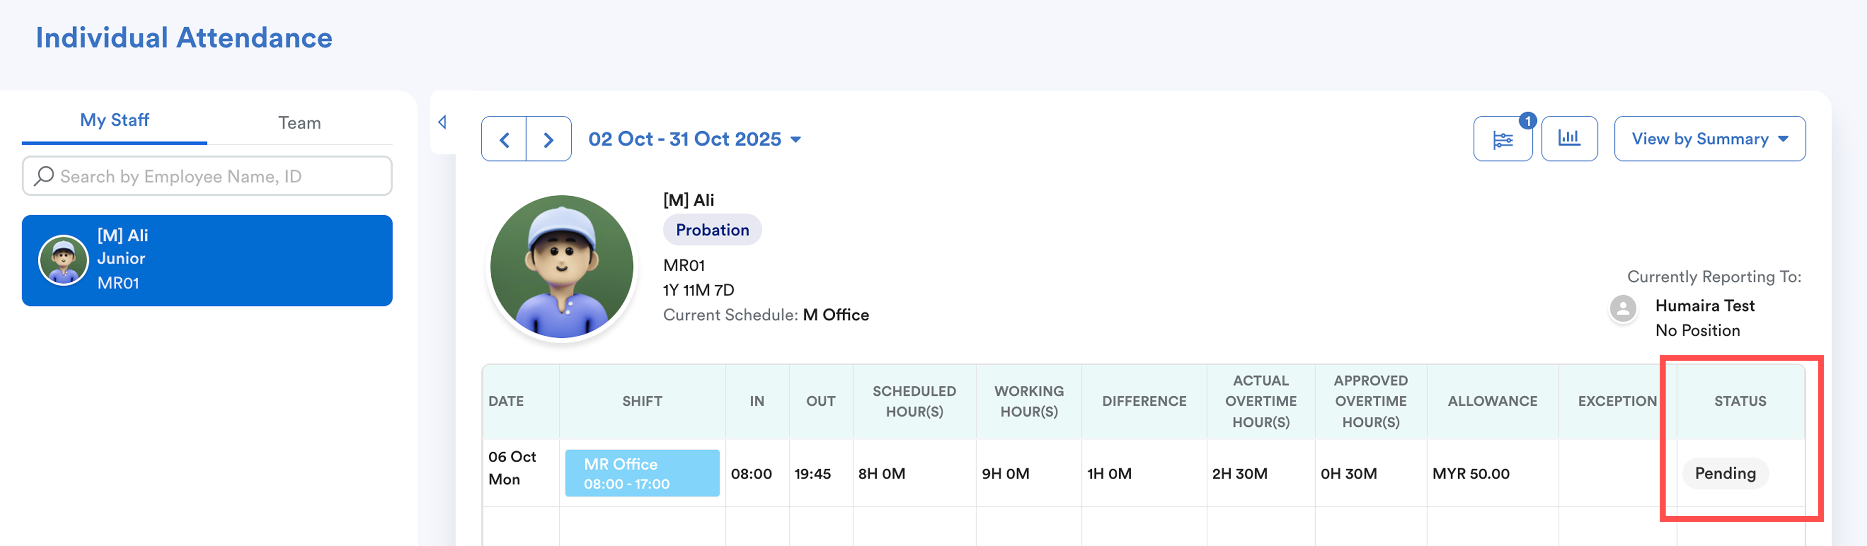Click the Status column header
This screenshot has width=1867, height=546.
point(1739,401)
